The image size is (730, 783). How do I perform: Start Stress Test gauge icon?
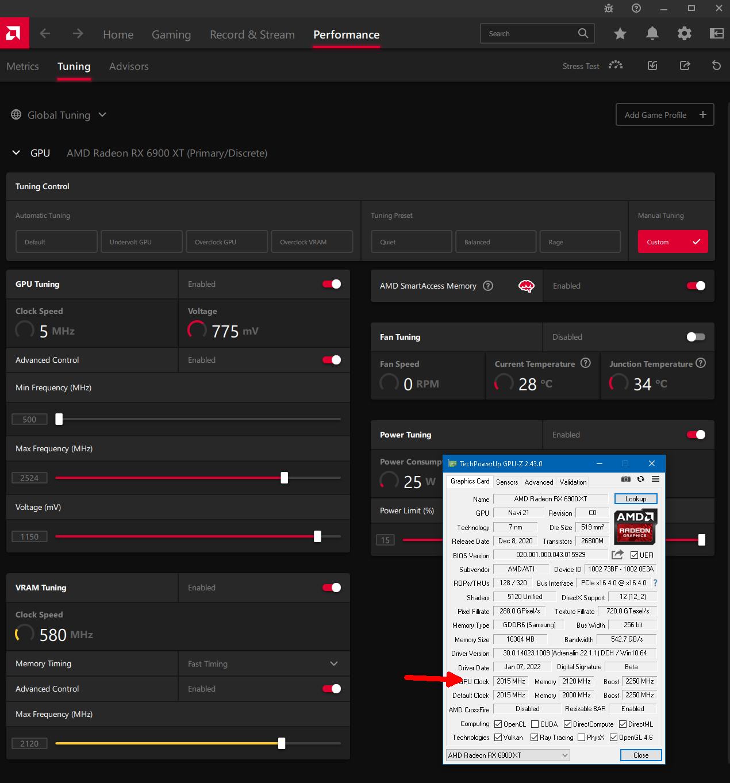pos(616,66)
